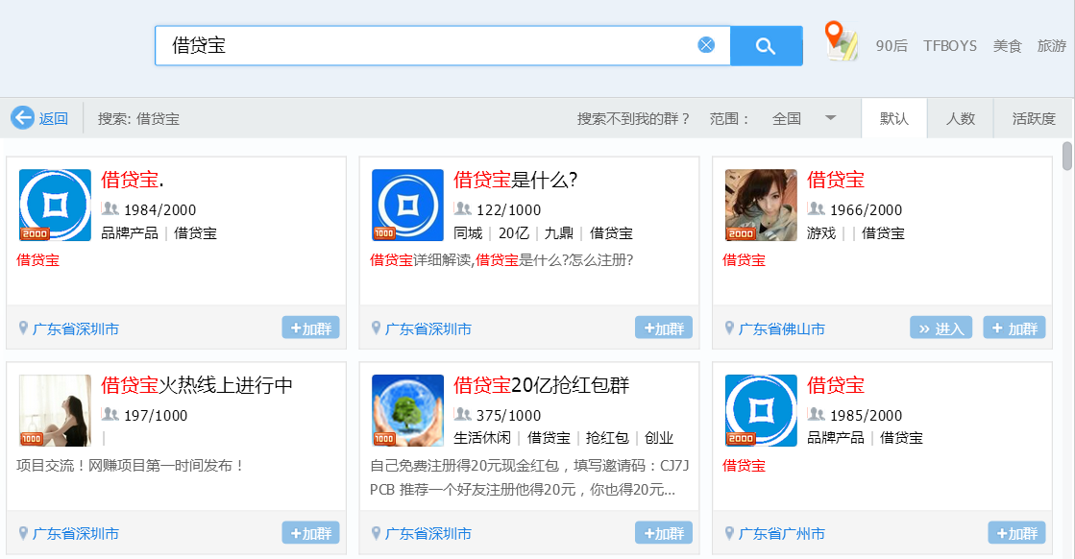Open group title 借贷宝是什么?
Image resolution: width=1075 pixels, height=559 pixels.
pyautogui.click(x=516, y=180)
